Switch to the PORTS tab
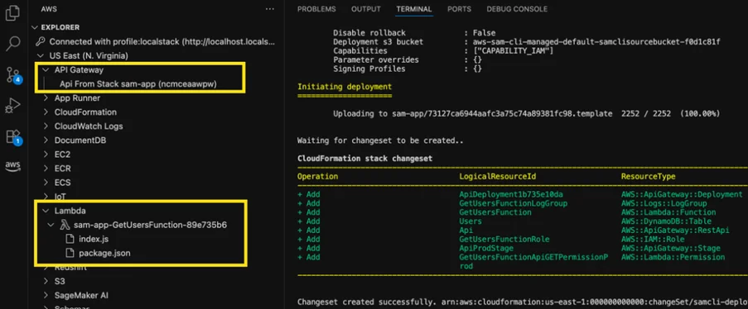Screen dimensions: 748x309 (x=459, y=9)
